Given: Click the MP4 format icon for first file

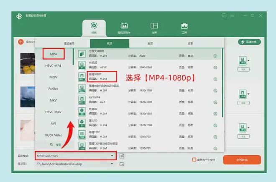Looking at the screenshot, I should tap(243, 61).
